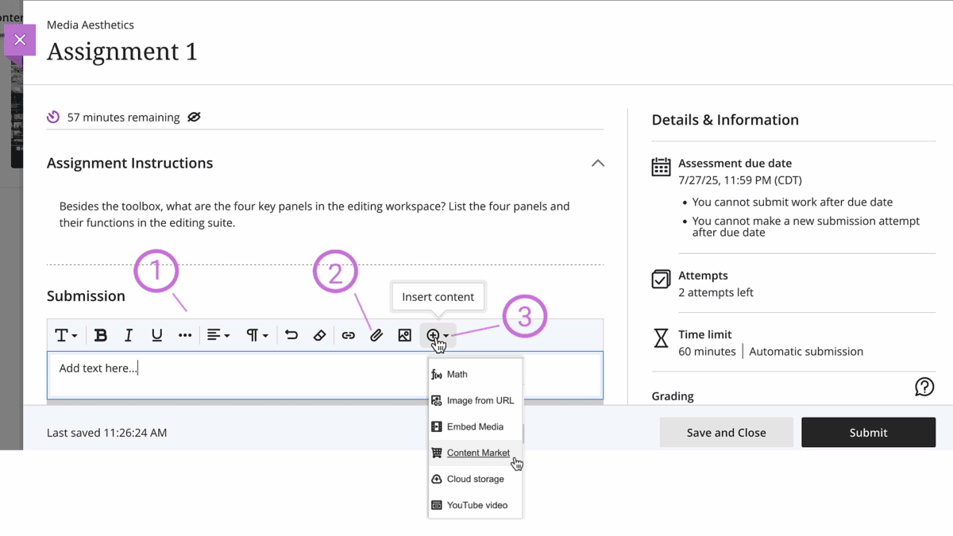
Task: Click the insert image icon
Action: click(x=405, y=335)
